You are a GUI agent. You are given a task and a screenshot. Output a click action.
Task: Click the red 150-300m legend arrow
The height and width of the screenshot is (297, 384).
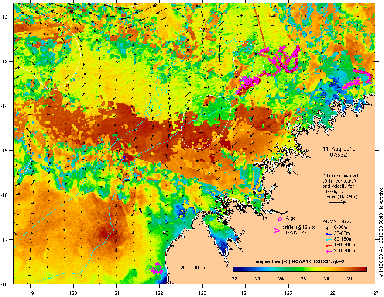328,245
